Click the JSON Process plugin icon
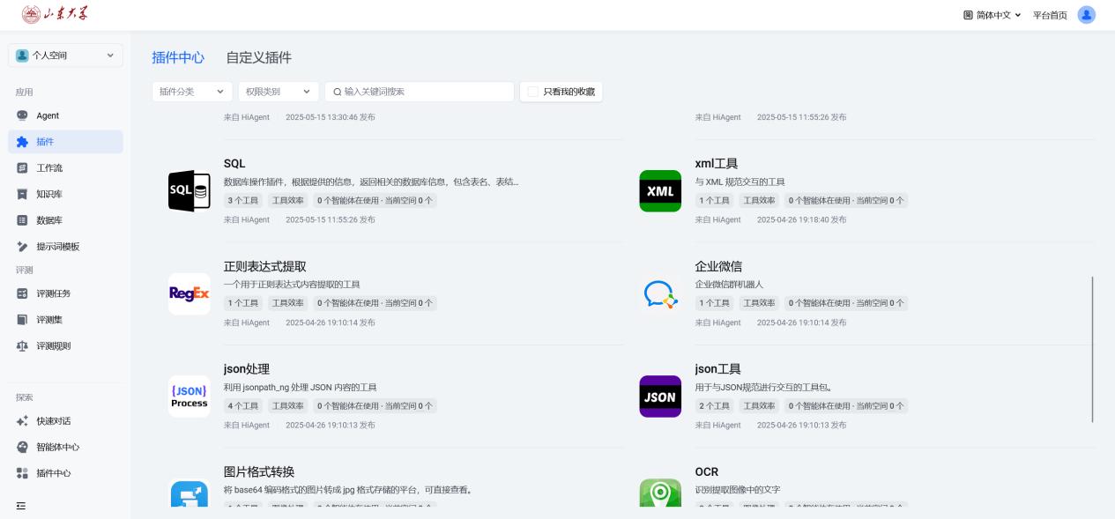1115x519 pixels. (190, 397)
